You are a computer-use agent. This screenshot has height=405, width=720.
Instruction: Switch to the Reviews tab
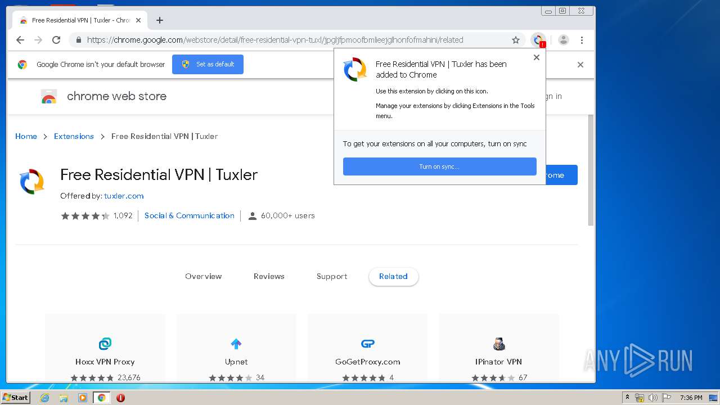(x=269, y=276)
